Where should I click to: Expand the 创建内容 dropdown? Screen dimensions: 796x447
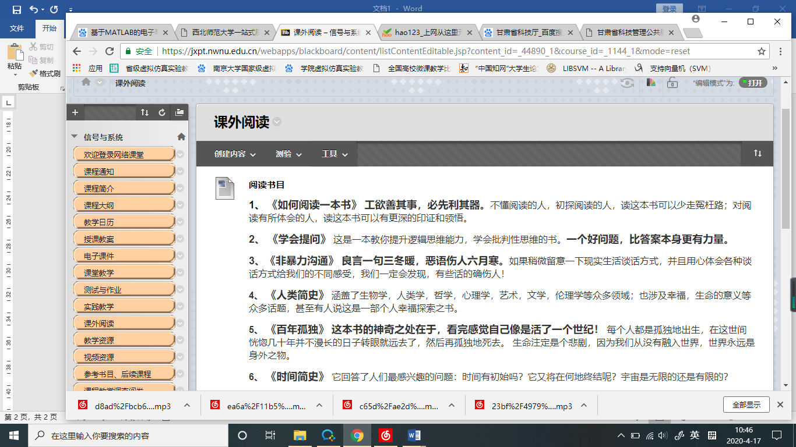tap(235, 154)
